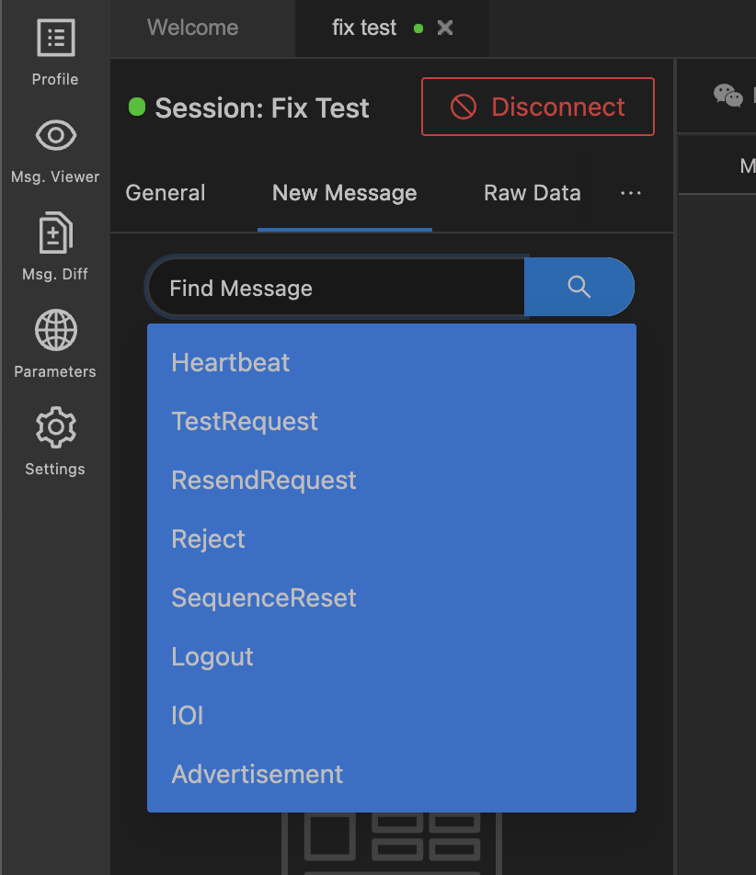Screen dimensions: 756x875
Task: Select Logout from the message list
Action: (212, 656)
